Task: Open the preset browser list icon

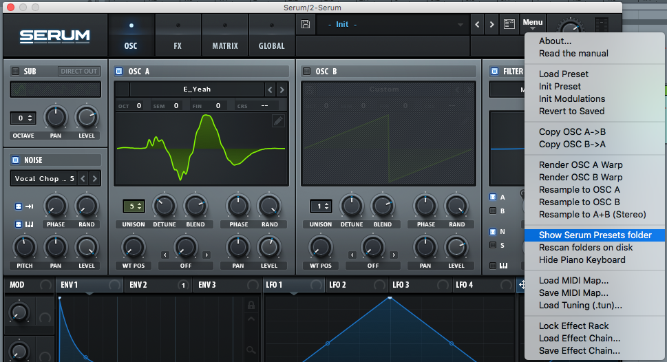Action: click(509, 24)
